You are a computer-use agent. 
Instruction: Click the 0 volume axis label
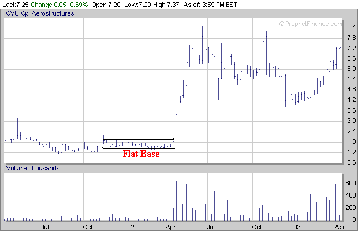pos(354,219)
